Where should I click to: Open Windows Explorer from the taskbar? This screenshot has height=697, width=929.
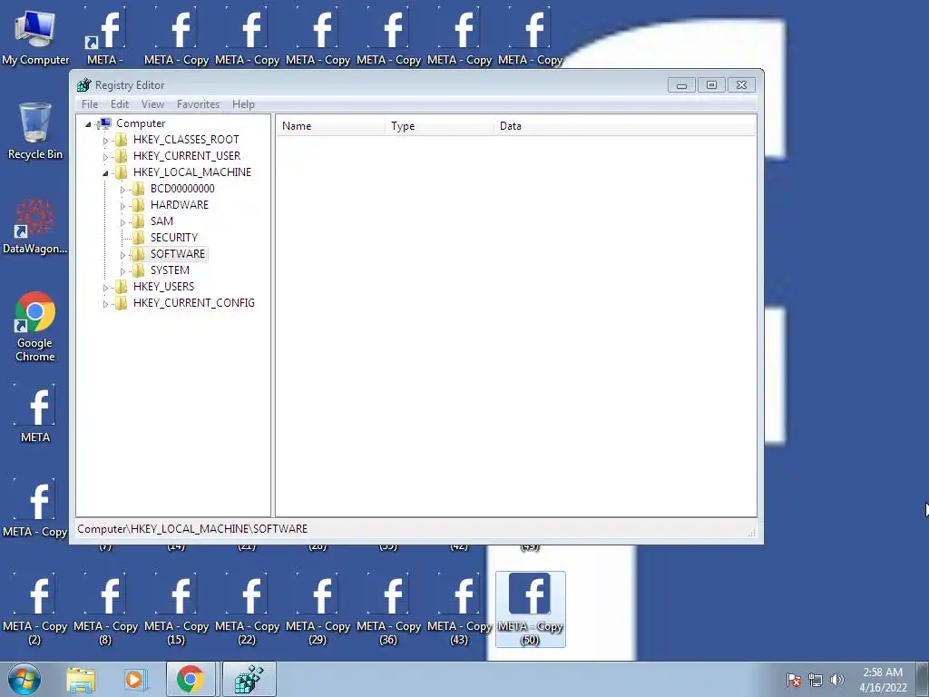point(81,680)
